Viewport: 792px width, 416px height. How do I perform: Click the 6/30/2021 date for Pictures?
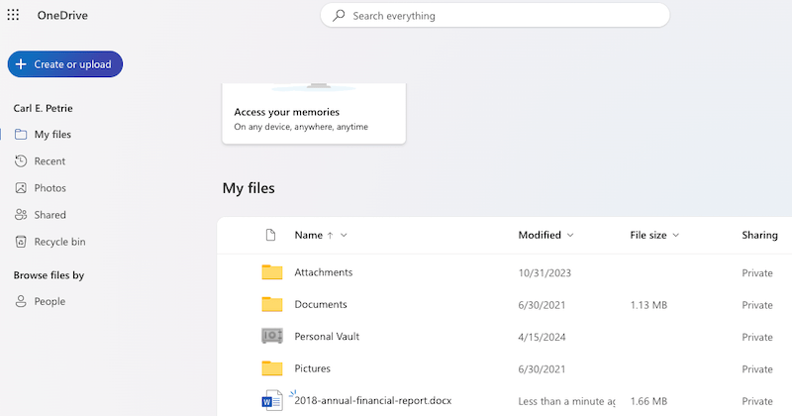click(x=542, y=369)
